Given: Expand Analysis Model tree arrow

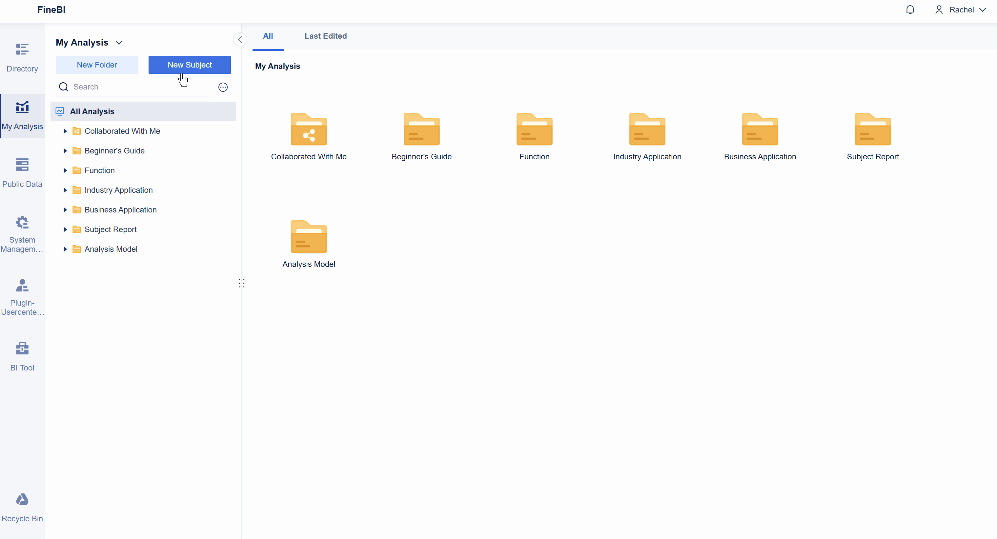Looking at the screenshot, I should 65,249.
